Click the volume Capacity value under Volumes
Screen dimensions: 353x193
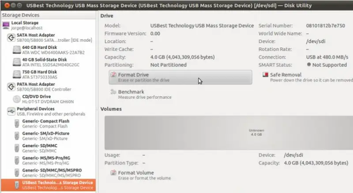click(x=316, y=163)
